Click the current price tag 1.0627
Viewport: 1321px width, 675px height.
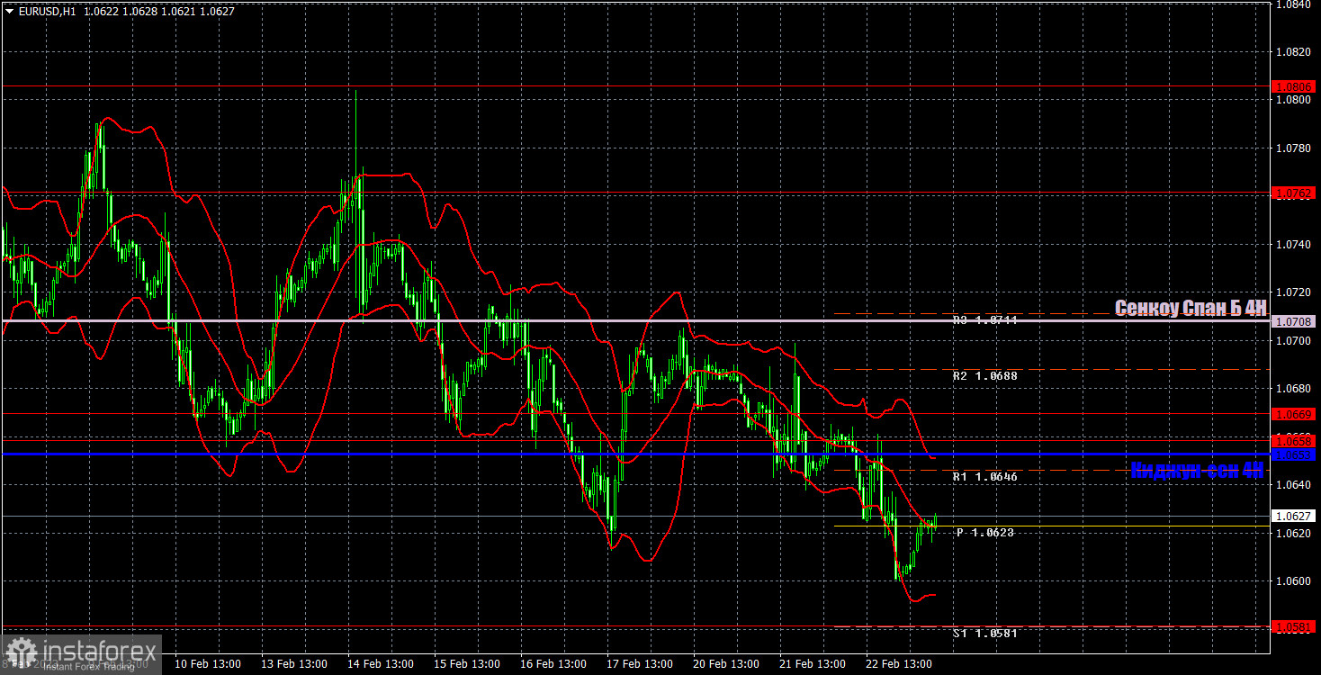pyautogui.click(x=1295, y=516)
